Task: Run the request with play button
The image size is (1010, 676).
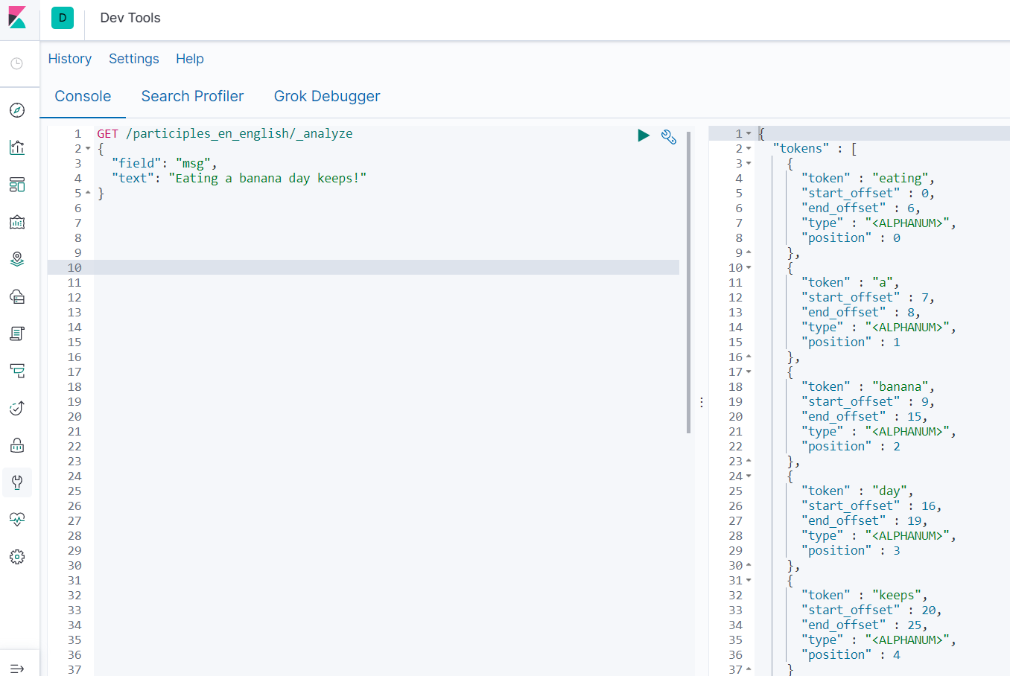Action: 644,135
